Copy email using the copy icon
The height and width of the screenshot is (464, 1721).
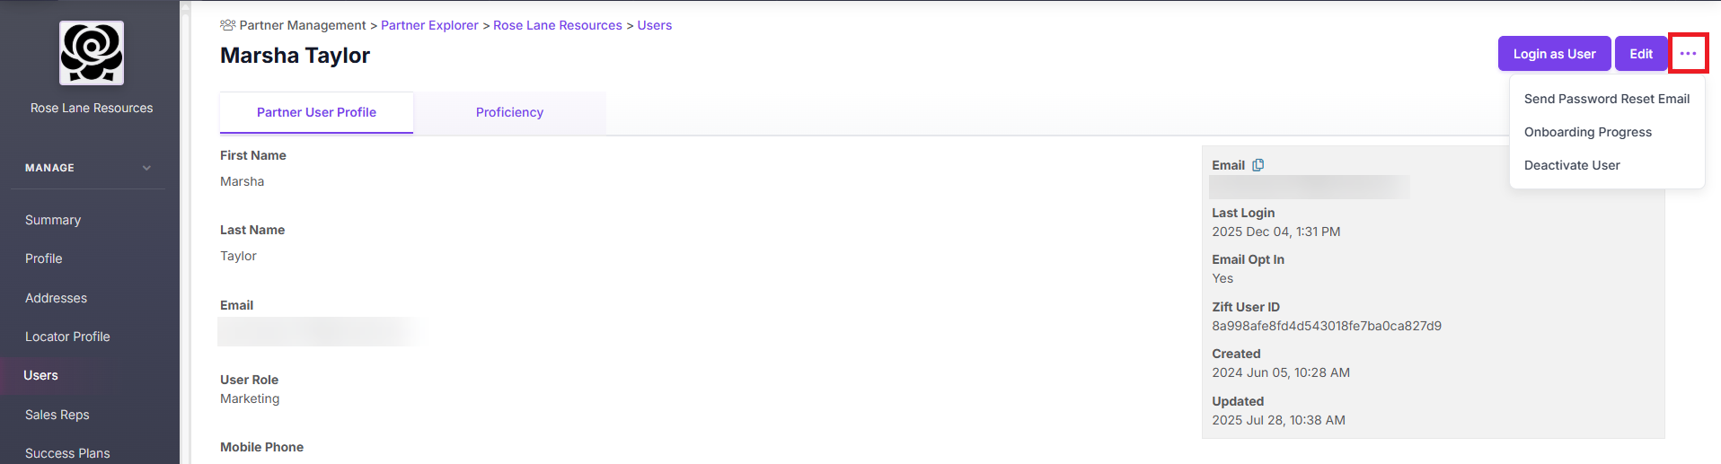click(1258, 165)
